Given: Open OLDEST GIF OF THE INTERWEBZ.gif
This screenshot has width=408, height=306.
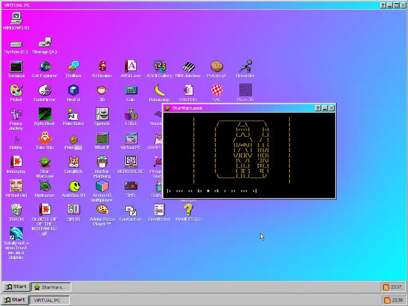Looking at the screenshot, I should point(45,210).
